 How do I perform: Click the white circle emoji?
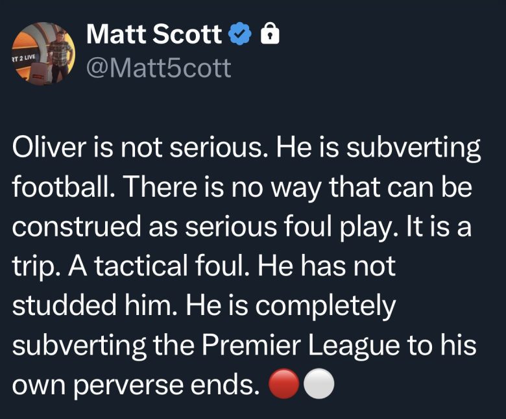tap(319, 385)
